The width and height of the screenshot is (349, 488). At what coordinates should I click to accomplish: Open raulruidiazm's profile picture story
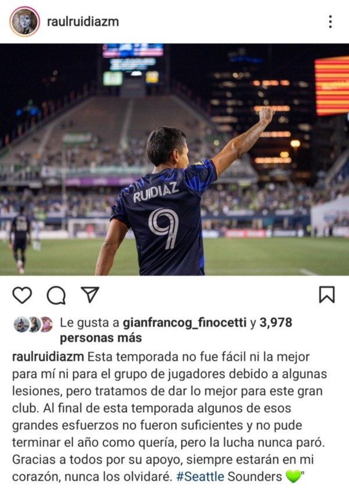pyautogui.click(x=24, y=22)
